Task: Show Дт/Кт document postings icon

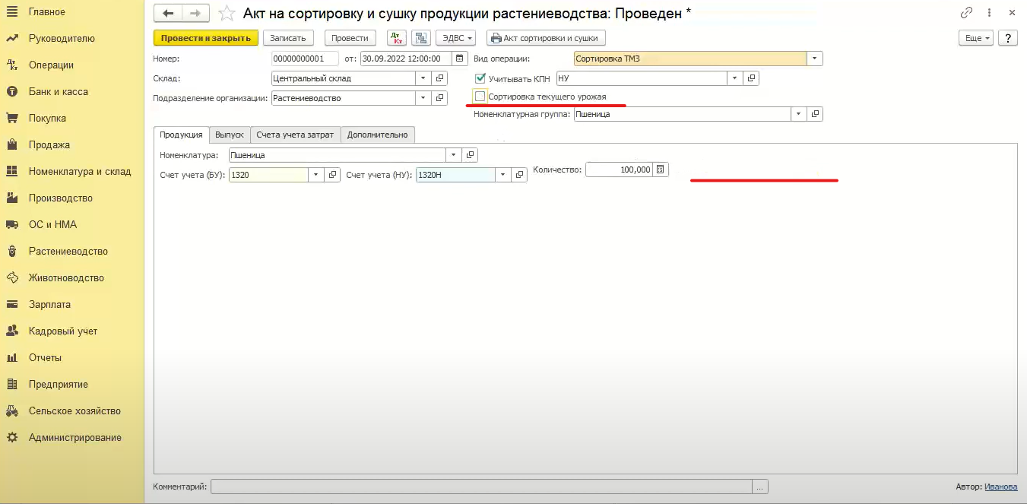Action: point(396,38)
